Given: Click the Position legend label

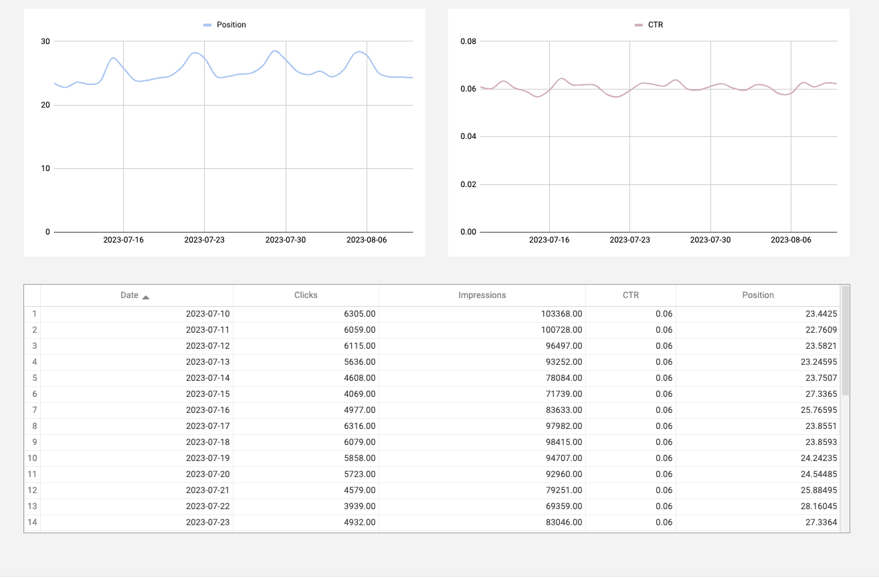Looking at the screenshot, I should [x=231, y=25].
